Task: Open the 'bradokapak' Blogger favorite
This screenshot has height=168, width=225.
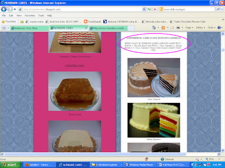Action: (x=93, y=22)
